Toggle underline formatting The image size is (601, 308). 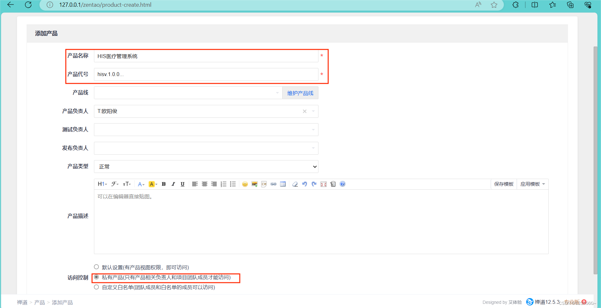(x=182, y=184)
